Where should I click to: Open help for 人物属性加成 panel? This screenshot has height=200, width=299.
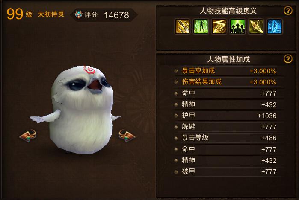(288, 59)
